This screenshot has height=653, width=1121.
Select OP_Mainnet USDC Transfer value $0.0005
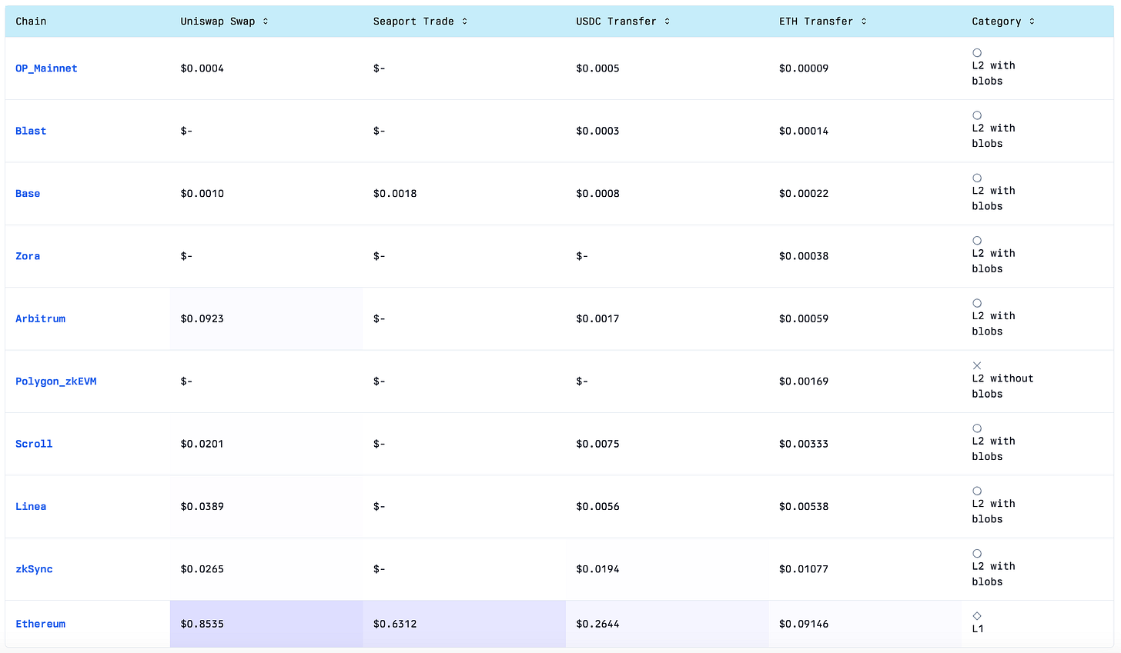click(597, 68)
